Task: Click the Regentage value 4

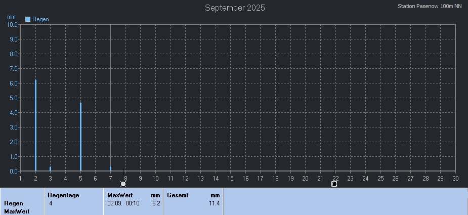Action: 51,203
